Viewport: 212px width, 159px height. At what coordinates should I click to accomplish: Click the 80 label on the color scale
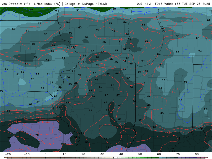click(197, 154)
